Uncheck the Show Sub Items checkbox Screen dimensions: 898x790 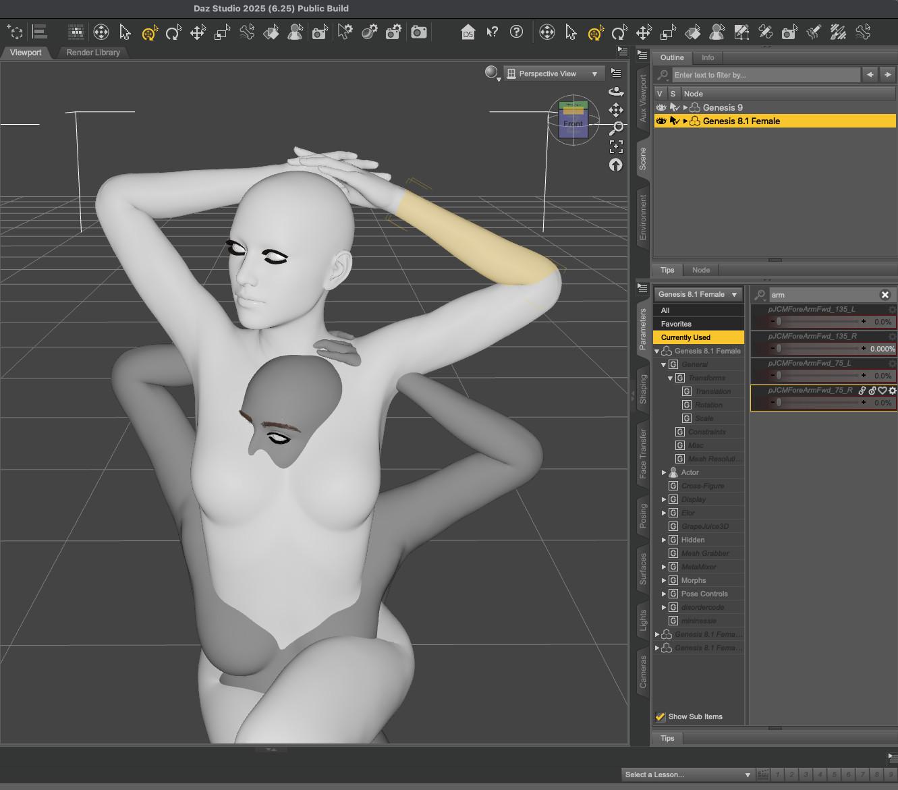(x=661, y=717)
